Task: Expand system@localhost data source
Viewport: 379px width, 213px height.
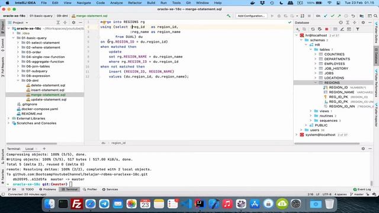Action: 297,135
